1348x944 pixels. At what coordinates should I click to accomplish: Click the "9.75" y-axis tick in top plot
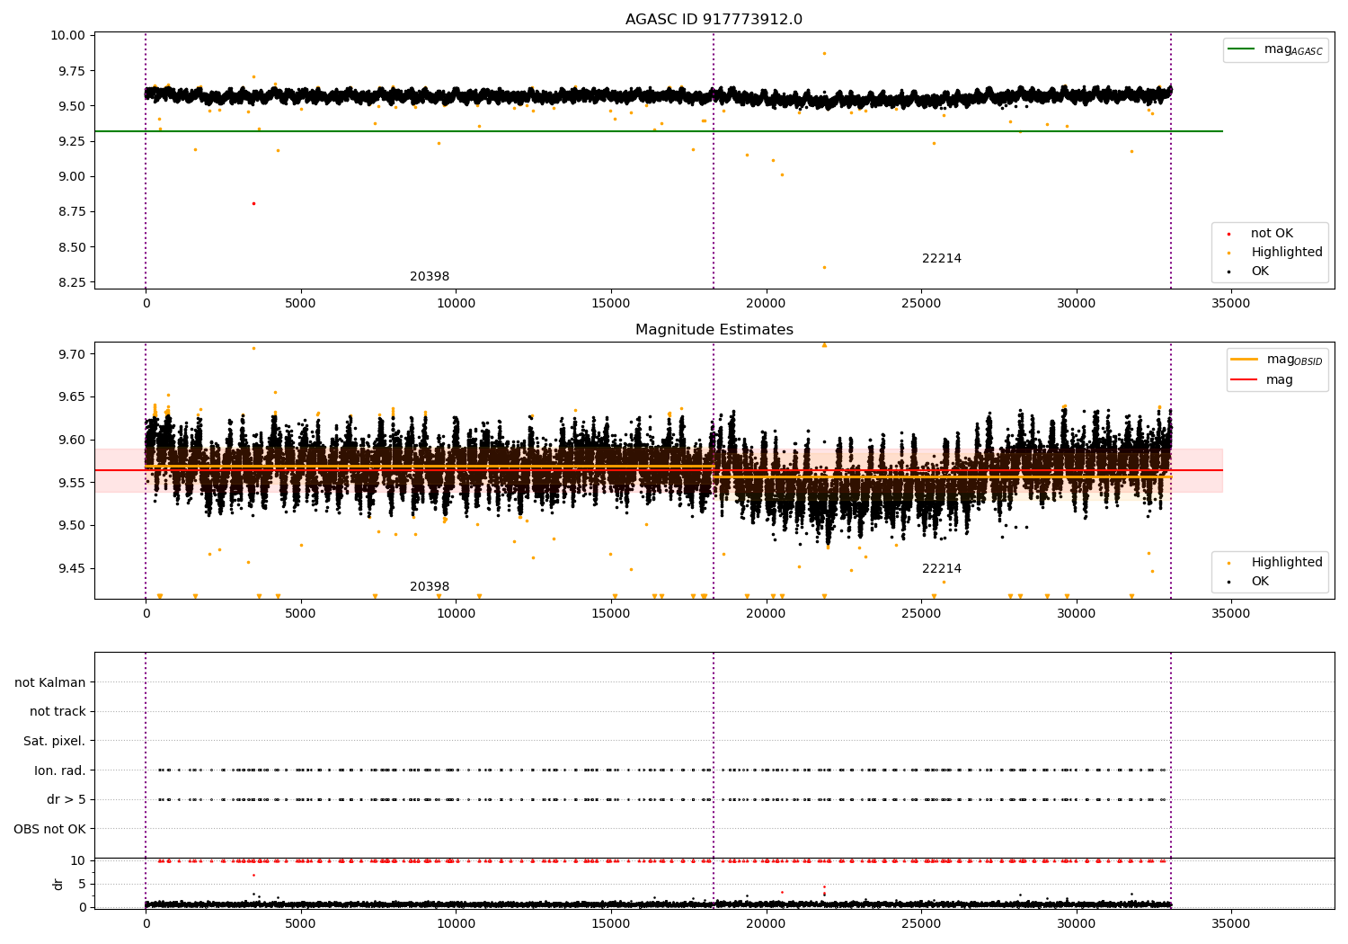pos(73,71)
